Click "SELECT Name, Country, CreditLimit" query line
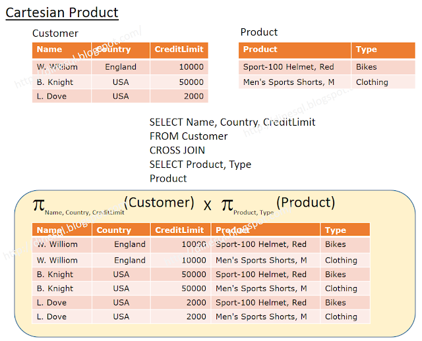The width and height of the screenshot is (422, 341). 232,122
